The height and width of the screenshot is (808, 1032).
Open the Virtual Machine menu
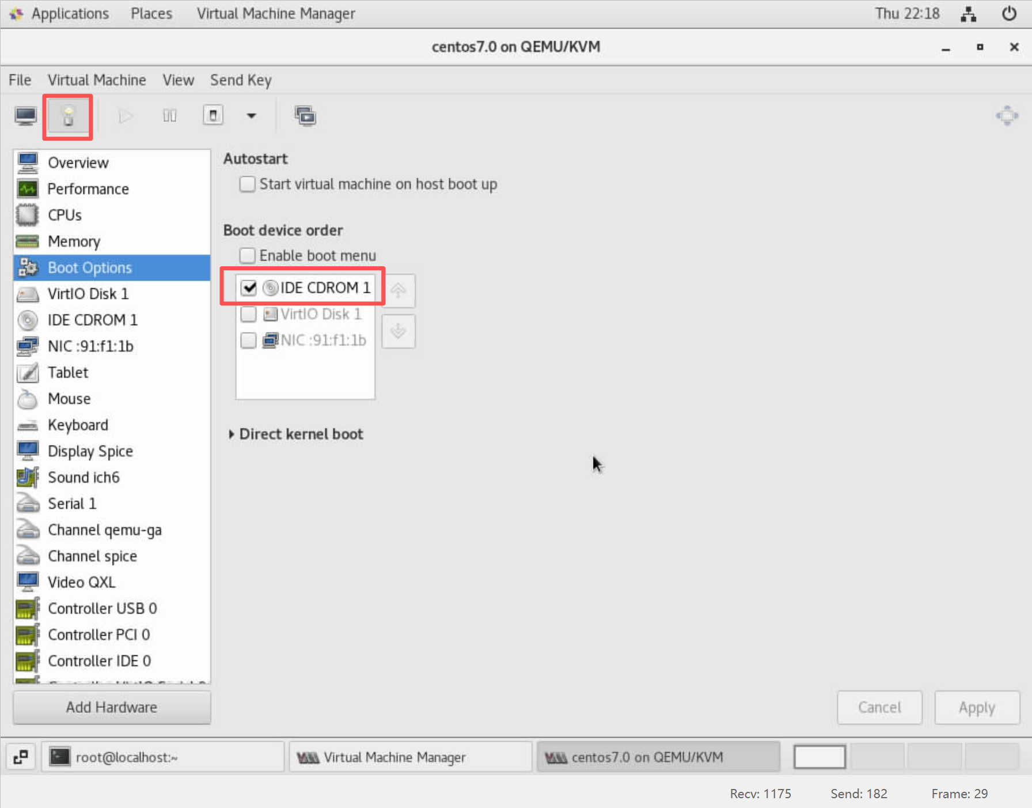click(x=97, y=80)
